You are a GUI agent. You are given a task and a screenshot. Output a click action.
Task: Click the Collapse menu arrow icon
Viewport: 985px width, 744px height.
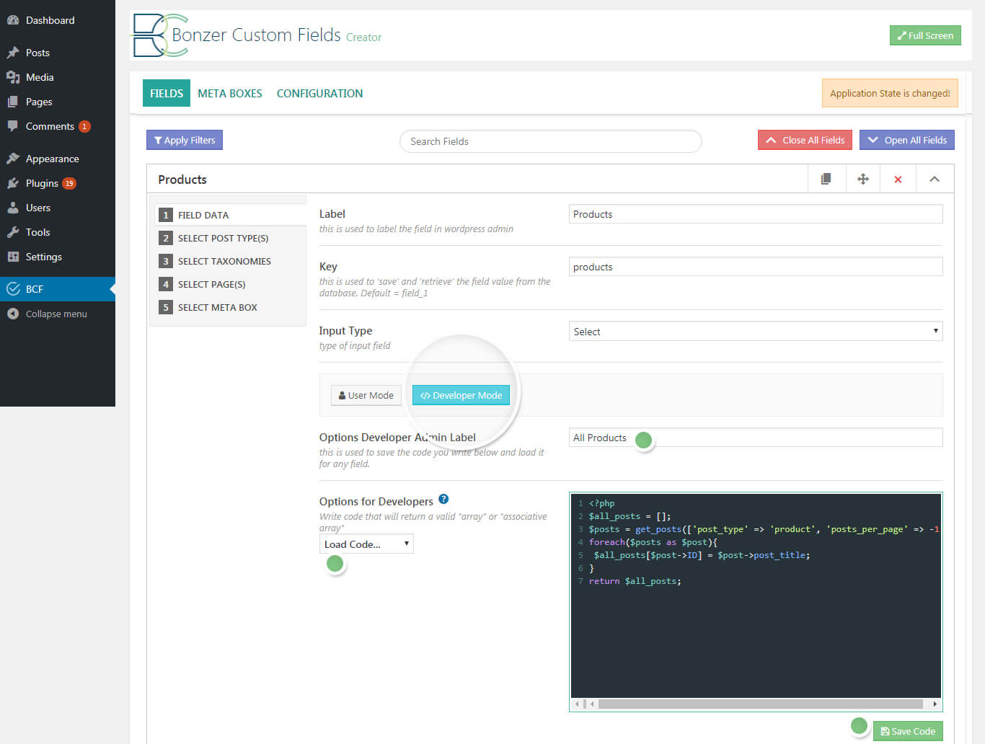[12, 314]
